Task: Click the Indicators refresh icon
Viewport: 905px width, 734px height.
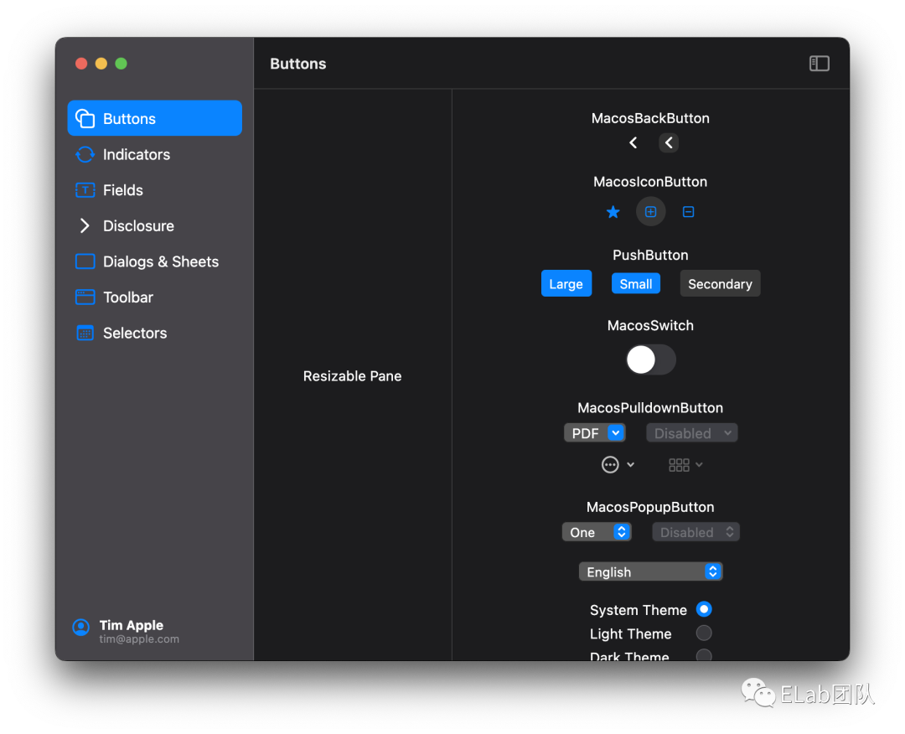Action: click(x=85, y=154)
